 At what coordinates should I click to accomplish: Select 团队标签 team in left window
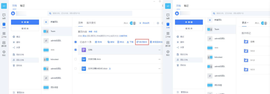[x=57, y=87]
